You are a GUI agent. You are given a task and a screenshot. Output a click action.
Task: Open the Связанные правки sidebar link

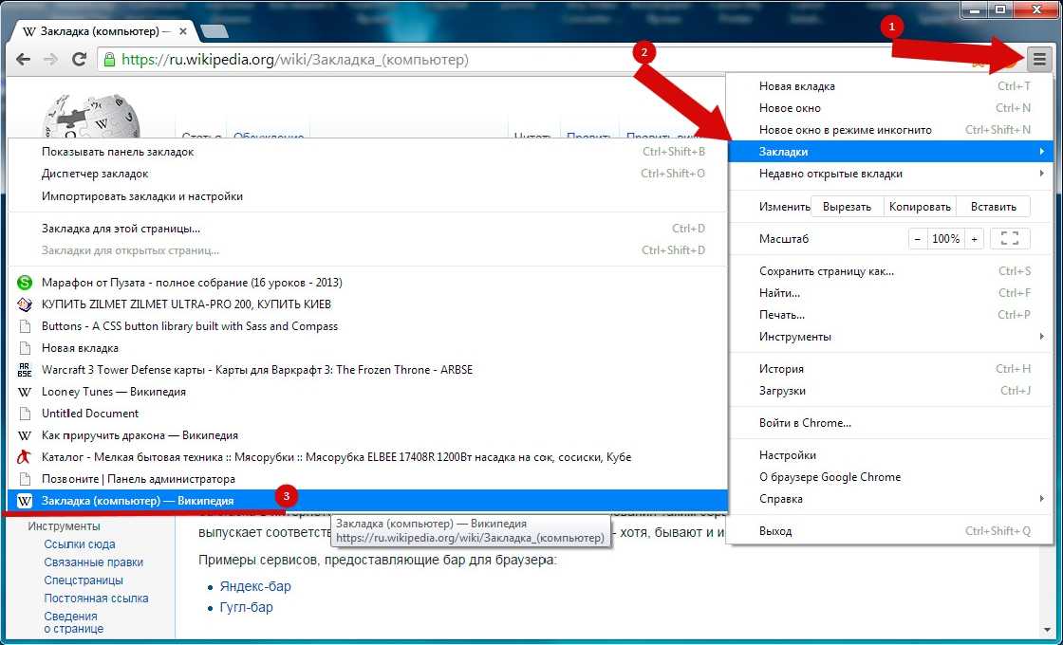pyautogui.click(x=94, y=562)
